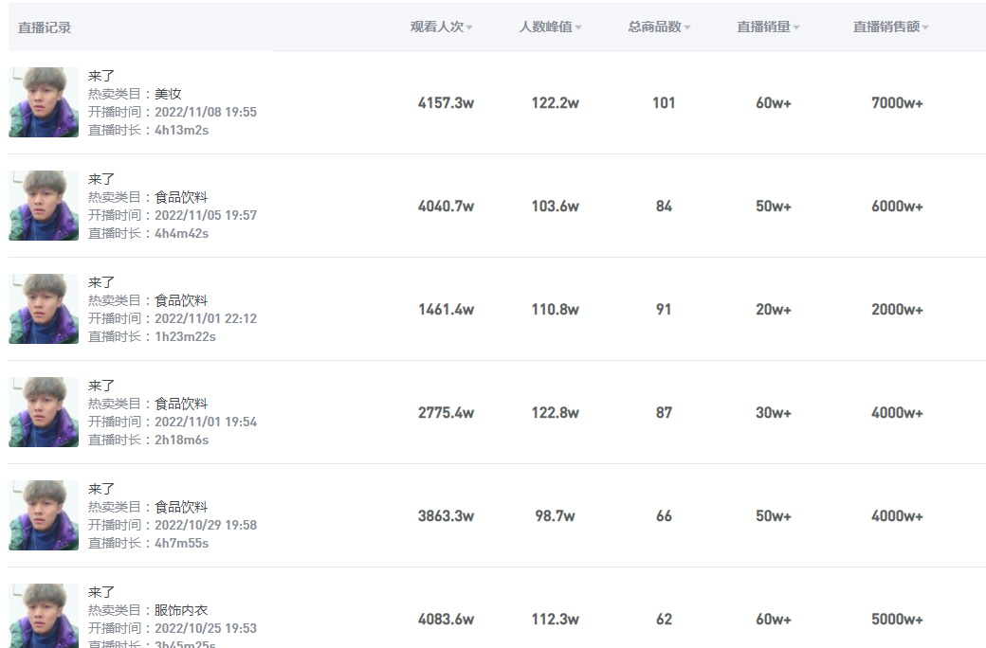Click the 直播记录 header label
The height and width of the screenshot is (648, 986).
[x=45, y=27]
